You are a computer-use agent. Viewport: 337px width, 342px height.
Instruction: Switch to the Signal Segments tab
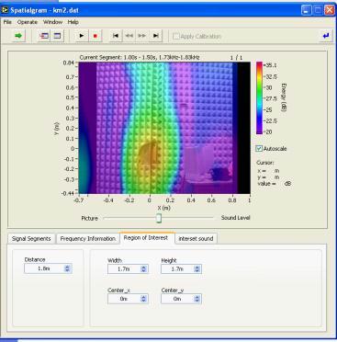point(31,239)
